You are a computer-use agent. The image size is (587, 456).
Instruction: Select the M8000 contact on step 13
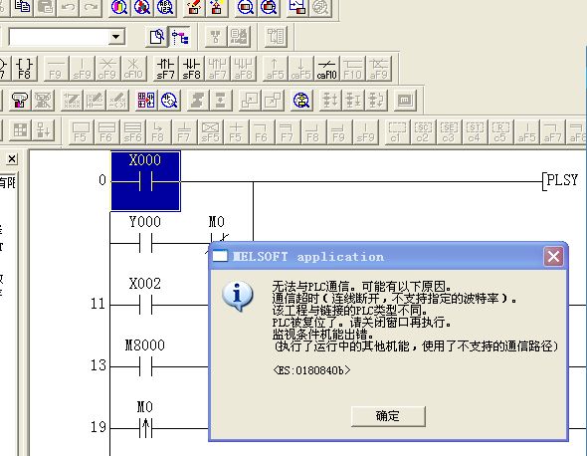145,356
